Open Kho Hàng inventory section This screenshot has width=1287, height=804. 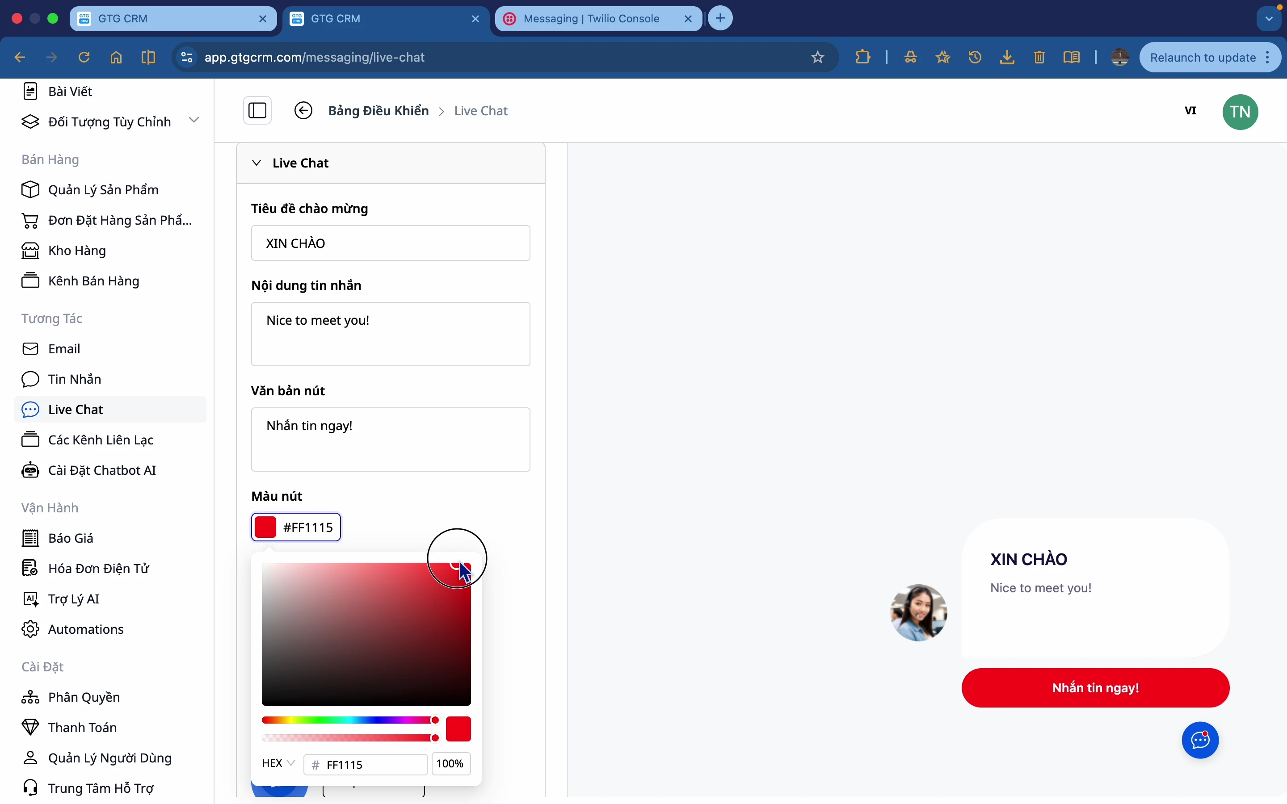point(76,250)
